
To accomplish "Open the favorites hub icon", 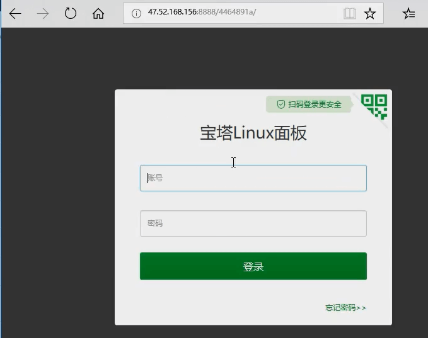I will [408, 13].
